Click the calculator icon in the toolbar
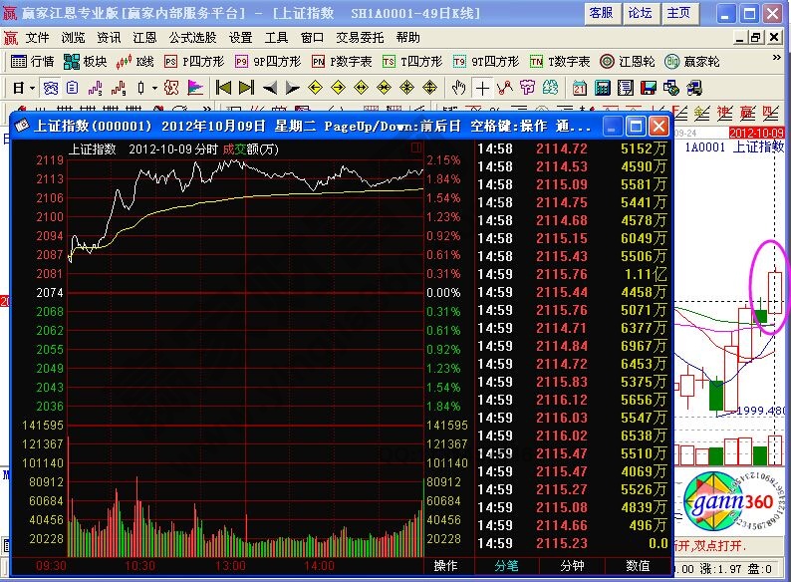This screenshot has width=791, height=582. (x=602, y=88)
